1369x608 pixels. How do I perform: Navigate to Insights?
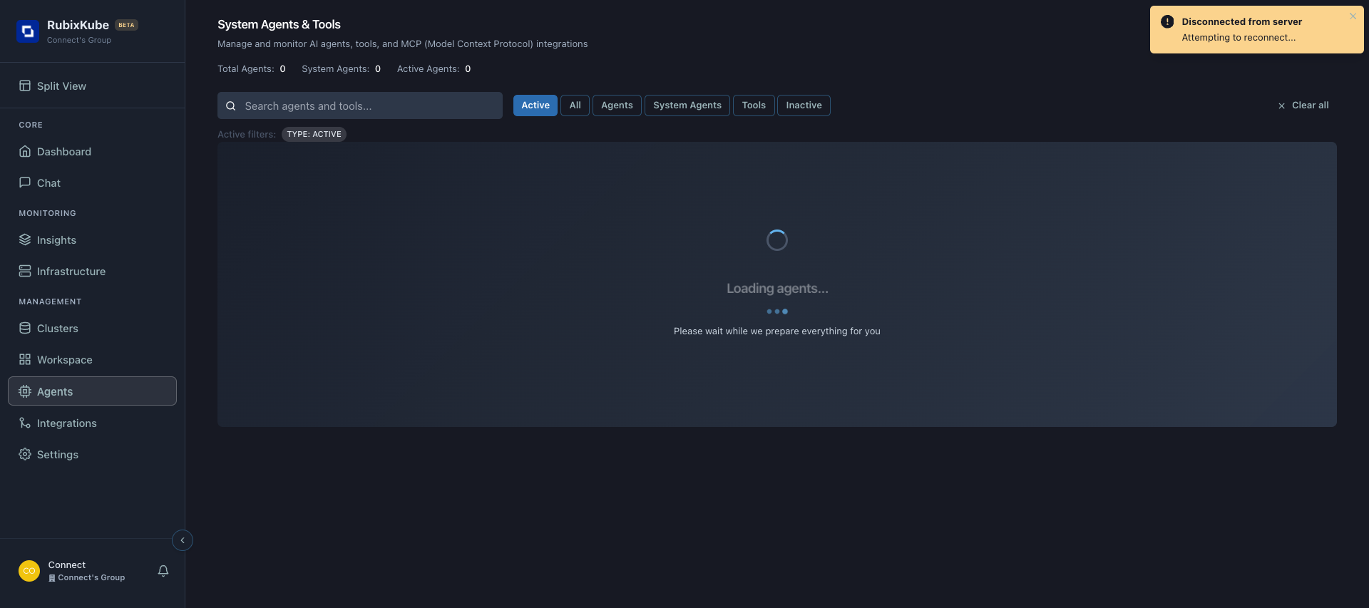click(92, 239)
